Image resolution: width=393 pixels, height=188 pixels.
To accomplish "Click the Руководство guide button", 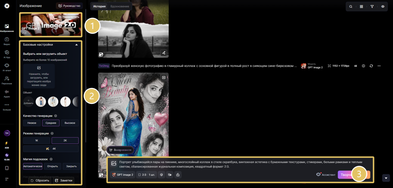I will click(x=69, y=6).
